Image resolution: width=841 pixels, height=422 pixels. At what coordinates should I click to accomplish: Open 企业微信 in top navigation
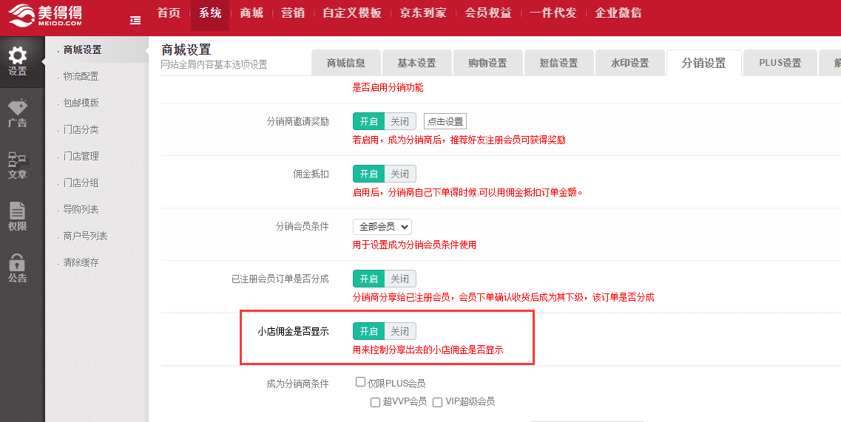pos(618,13)
